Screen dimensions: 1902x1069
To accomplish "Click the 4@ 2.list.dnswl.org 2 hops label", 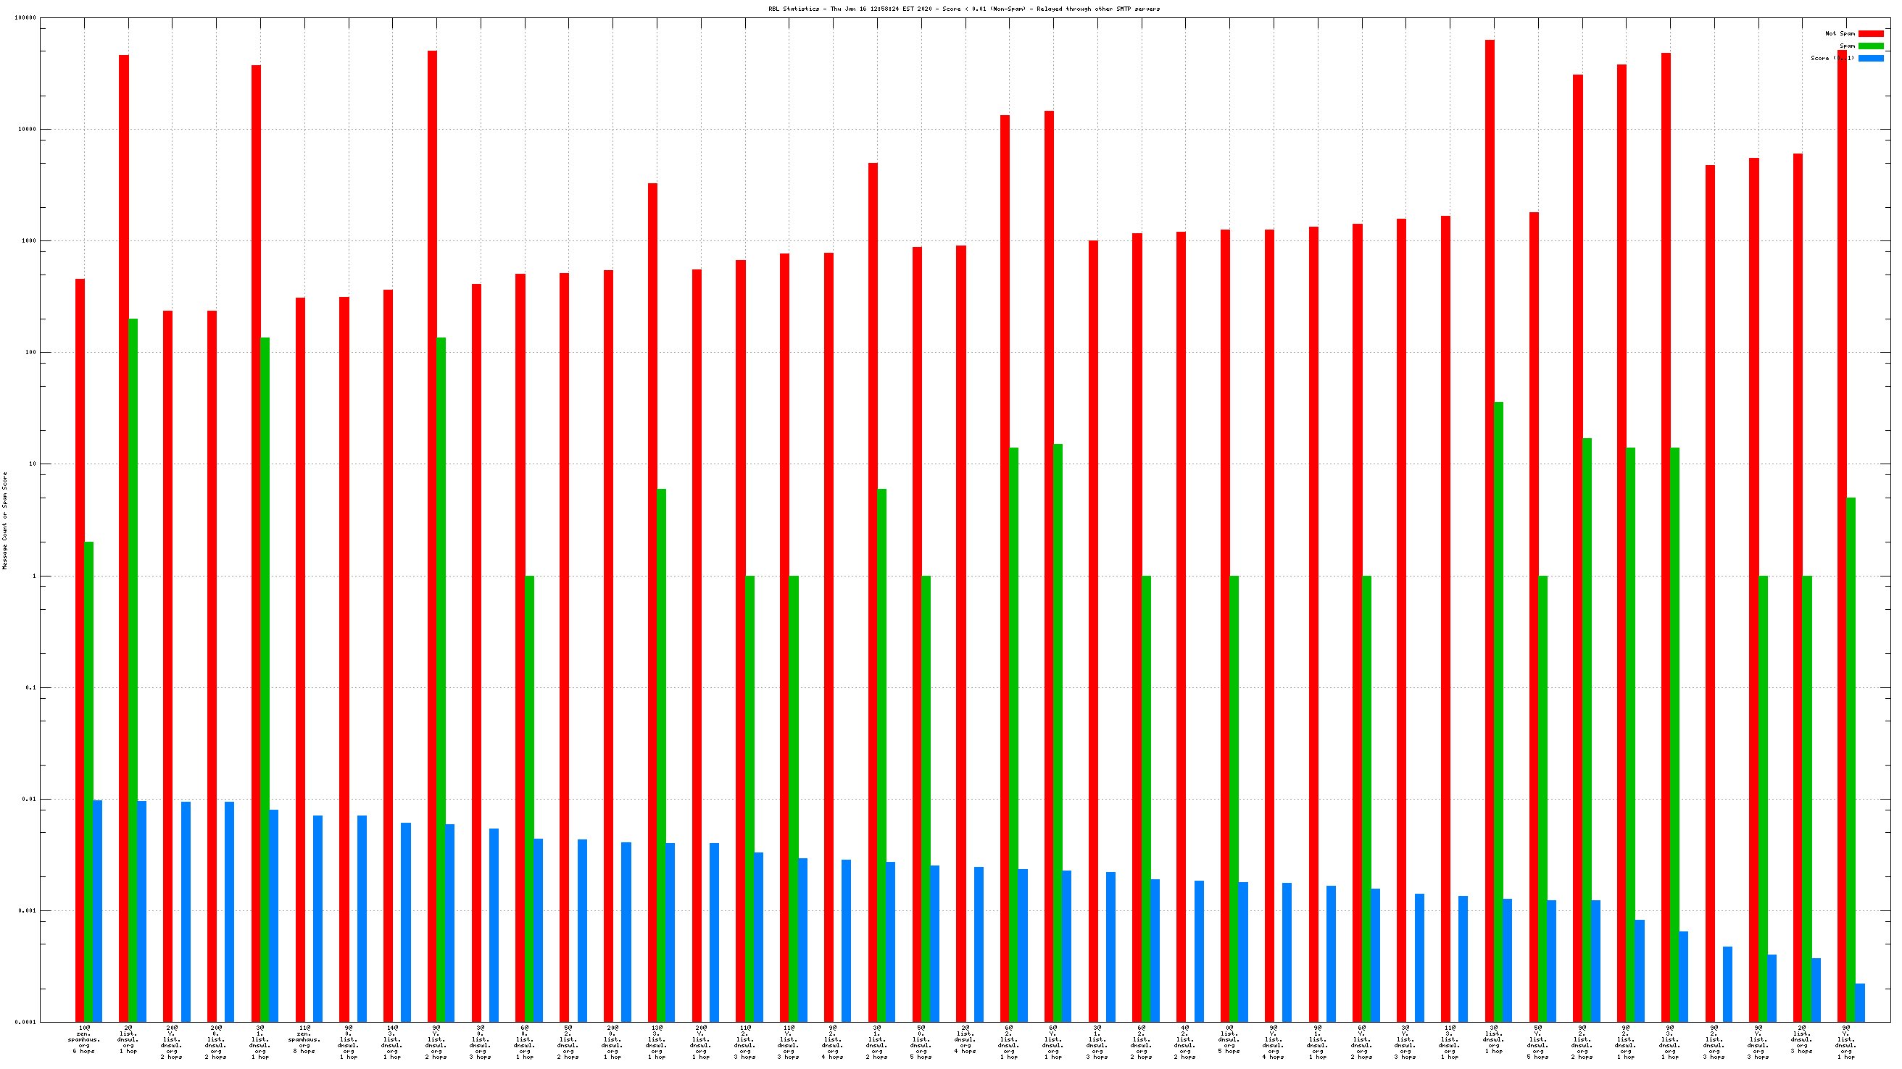I will [x=1184, y=1041].
